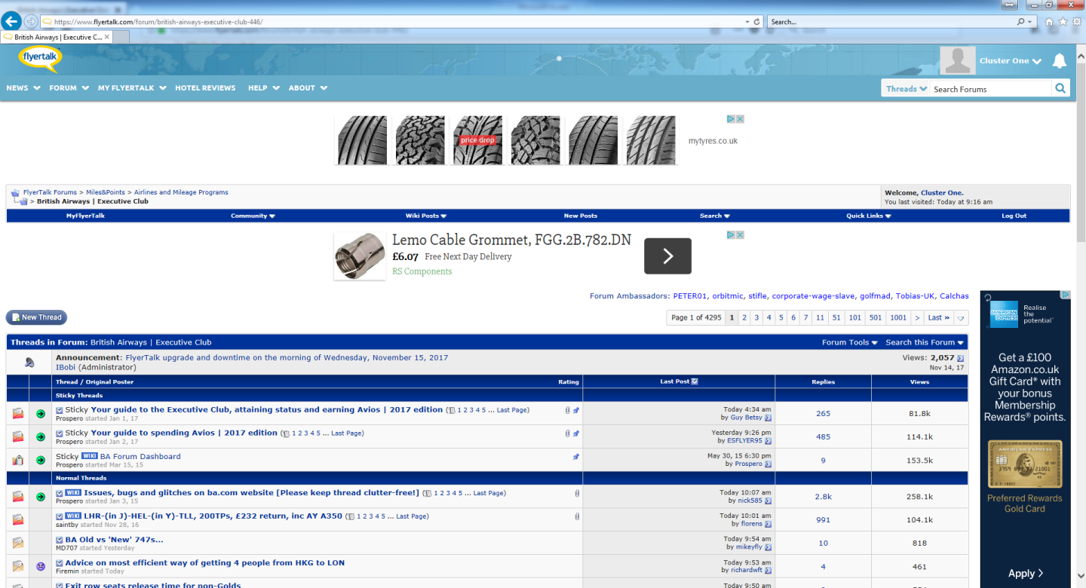Open the browser Tools gear icon
1086x588 pixels.
[x=1076, y=22]
